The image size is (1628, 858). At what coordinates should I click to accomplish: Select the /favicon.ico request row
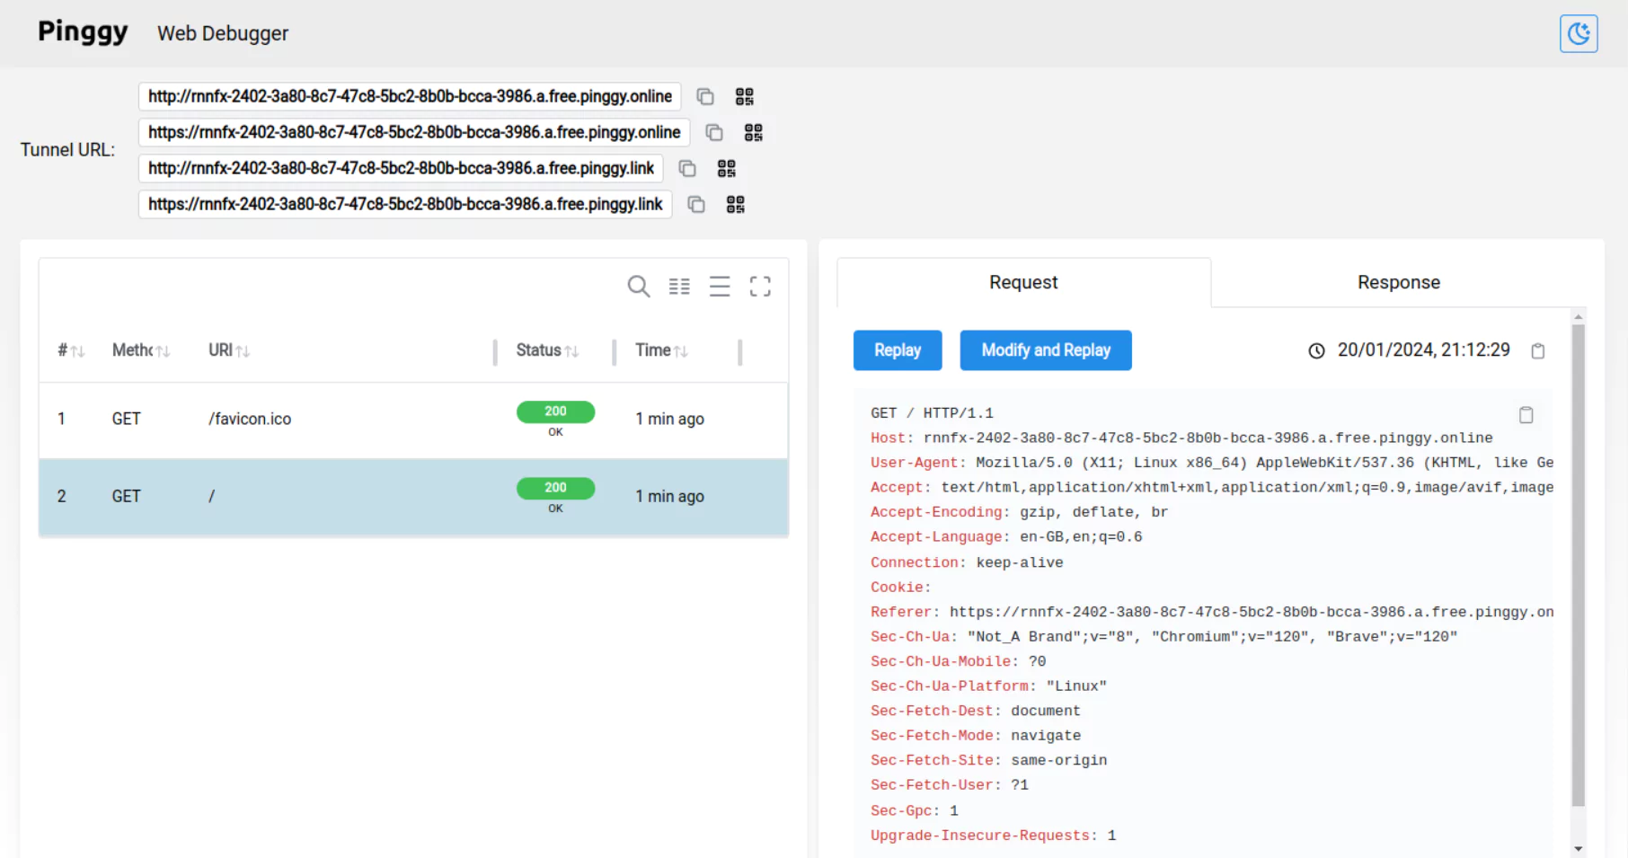[x=413, y=420]
